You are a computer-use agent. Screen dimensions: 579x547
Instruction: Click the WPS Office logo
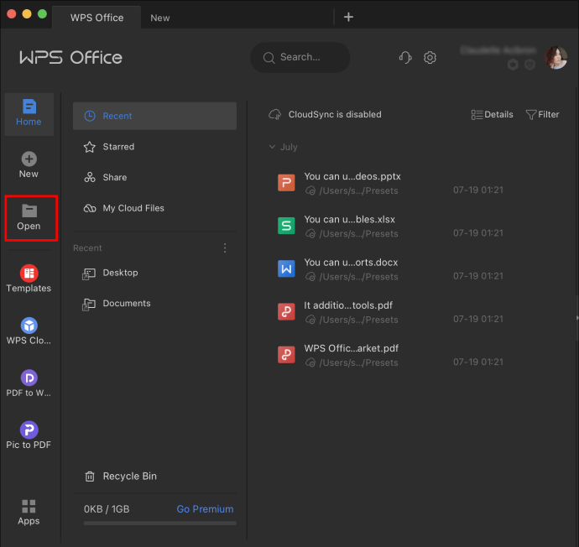[70, 58]
